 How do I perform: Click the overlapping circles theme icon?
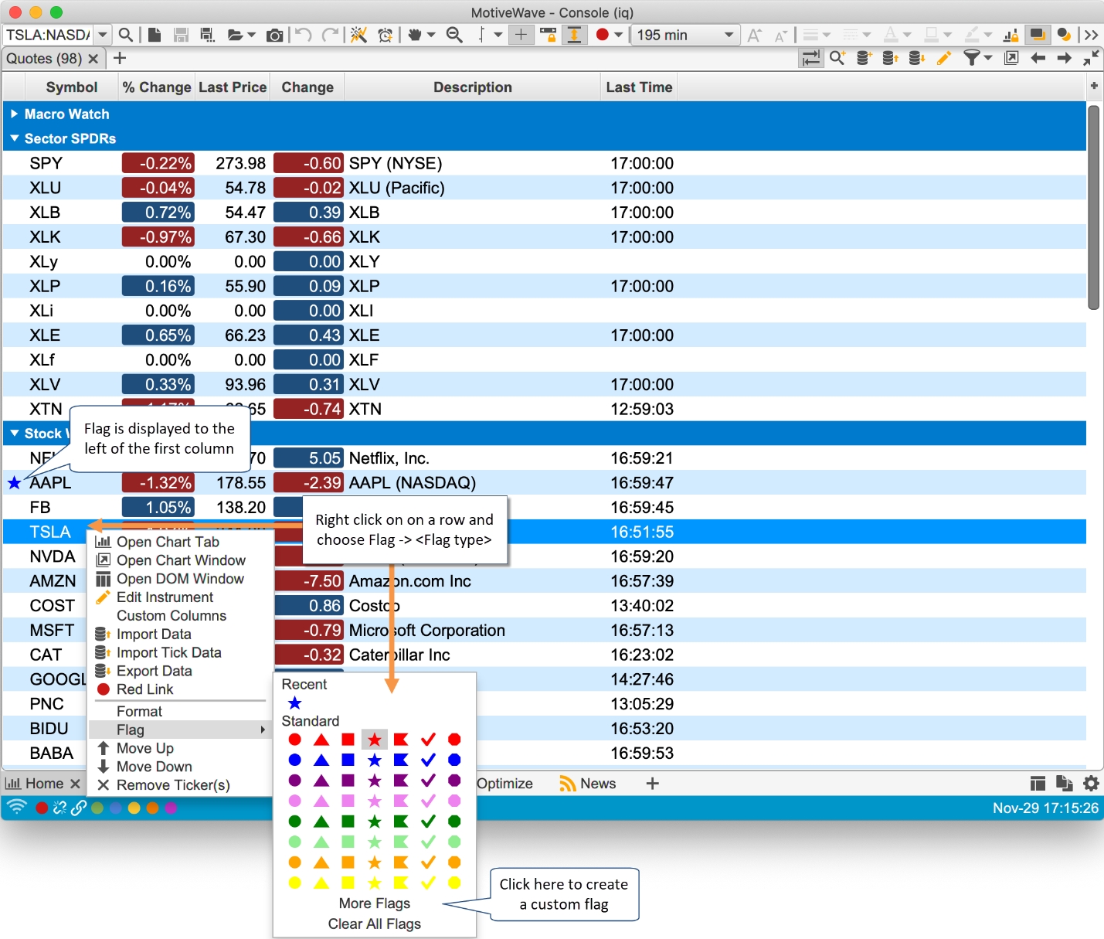point(1064,35)
